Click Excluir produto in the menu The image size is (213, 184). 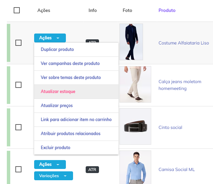pyautogui.click(x=55, y=148)
